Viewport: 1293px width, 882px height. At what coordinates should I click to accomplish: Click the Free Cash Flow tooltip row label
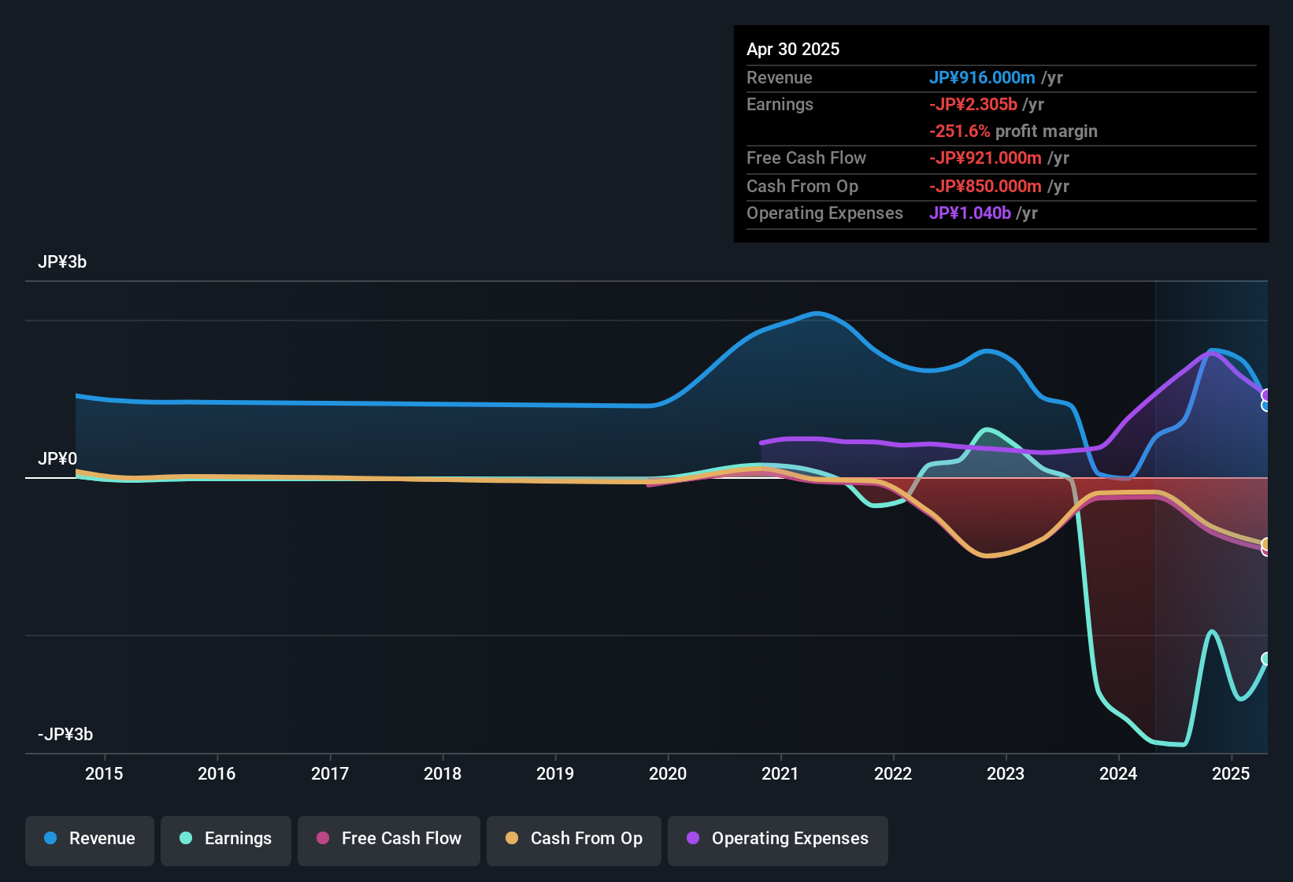click(x=806, y=158)
